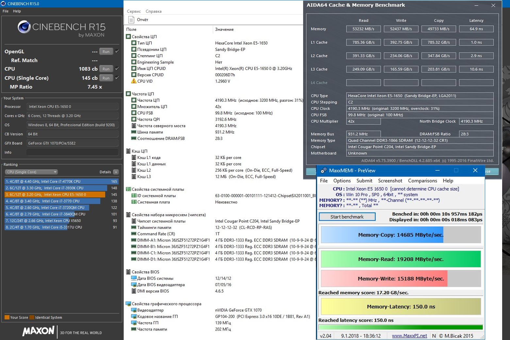Click Start benchmark in MaxxMEMI

(x=347, y=217)
